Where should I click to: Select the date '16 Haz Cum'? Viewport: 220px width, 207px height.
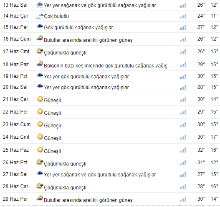click(17, 39)
